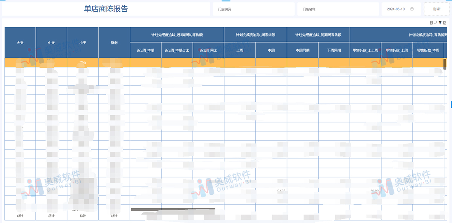452x223 pixels.
Task: Open the calendar icon in date picker
Action: 412,9
